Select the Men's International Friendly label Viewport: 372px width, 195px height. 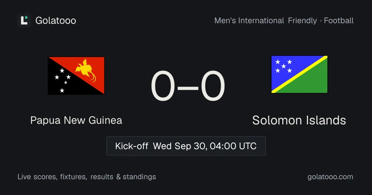tap(266, 21)
